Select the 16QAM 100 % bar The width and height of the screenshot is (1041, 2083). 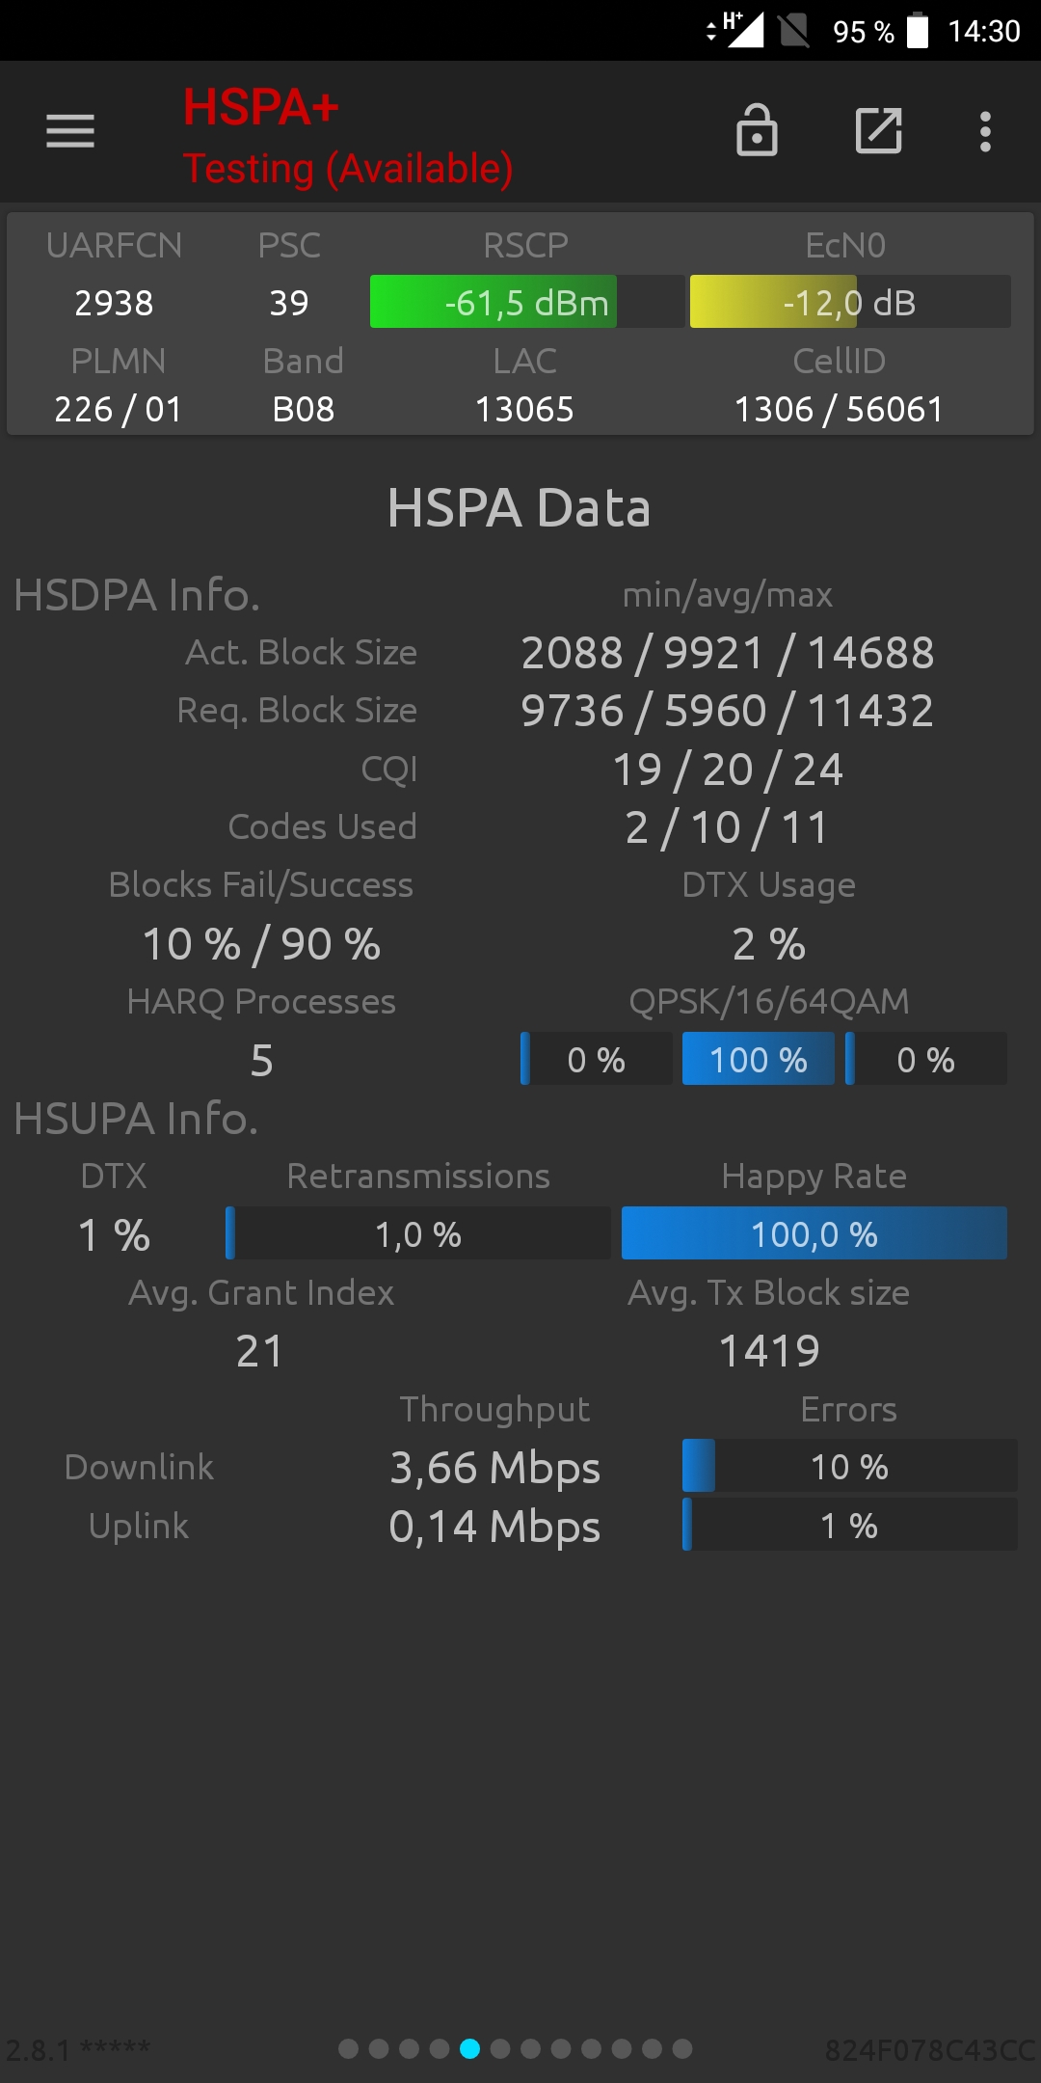[759, 1059]
